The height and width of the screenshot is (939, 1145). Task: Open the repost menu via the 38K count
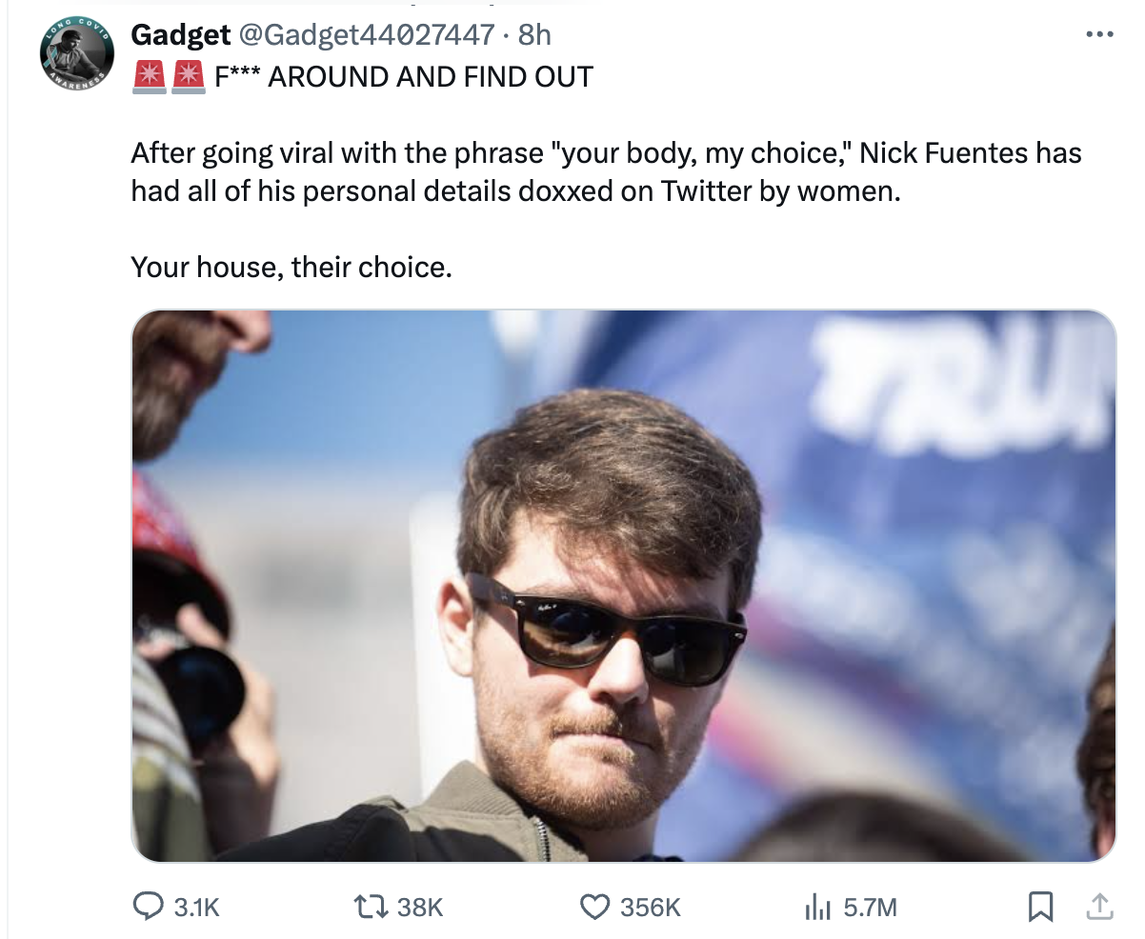(420, 909)
